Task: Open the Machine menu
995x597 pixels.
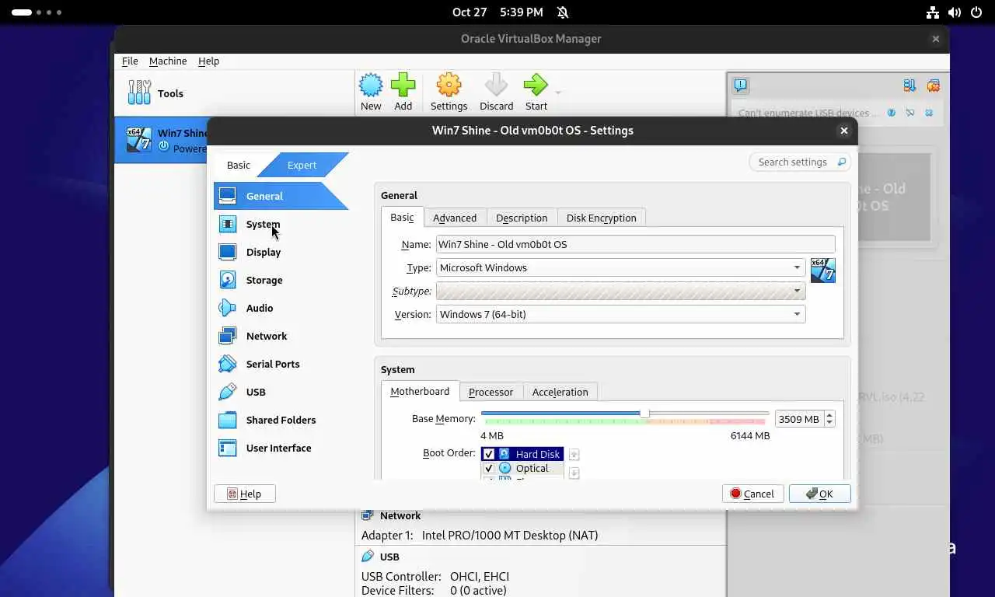Action: 168,61
